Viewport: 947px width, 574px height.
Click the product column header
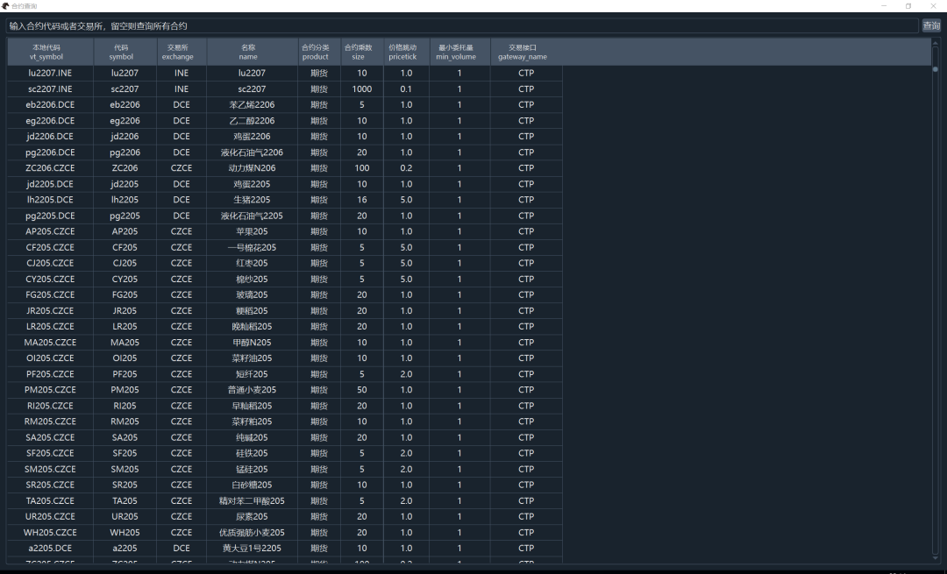319,52
